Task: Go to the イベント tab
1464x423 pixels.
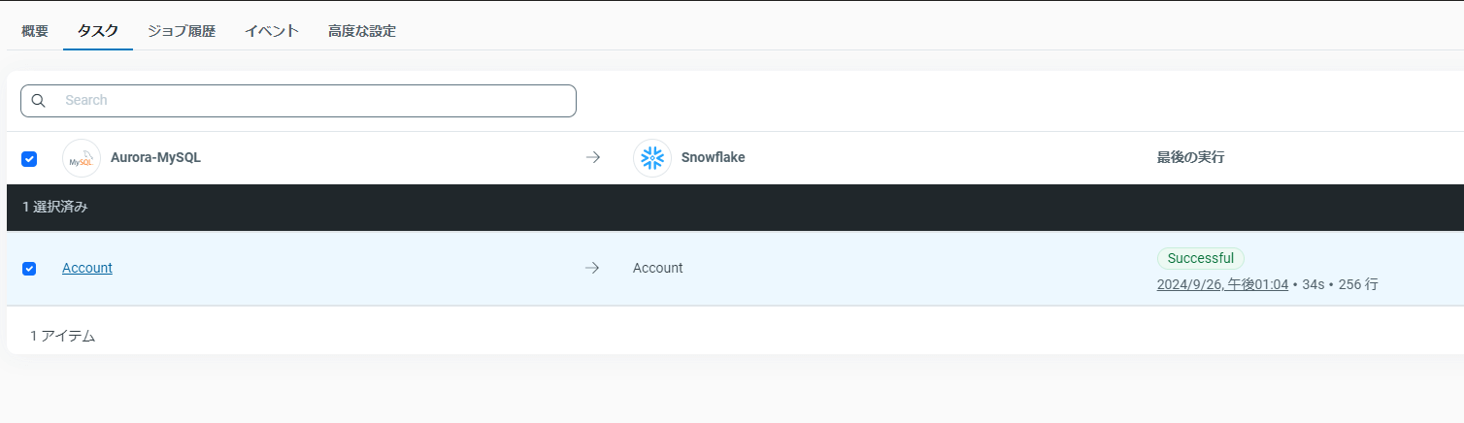Action: [272, 31]
